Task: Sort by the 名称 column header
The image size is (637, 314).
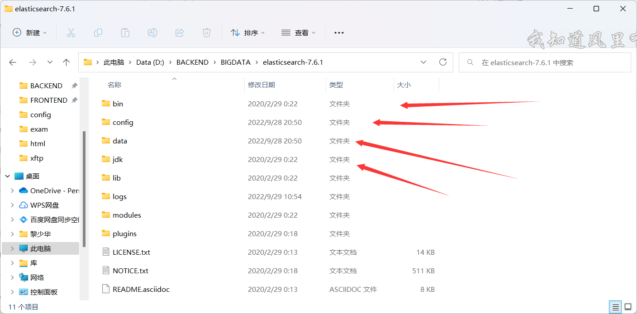Action: coord(114,85)
